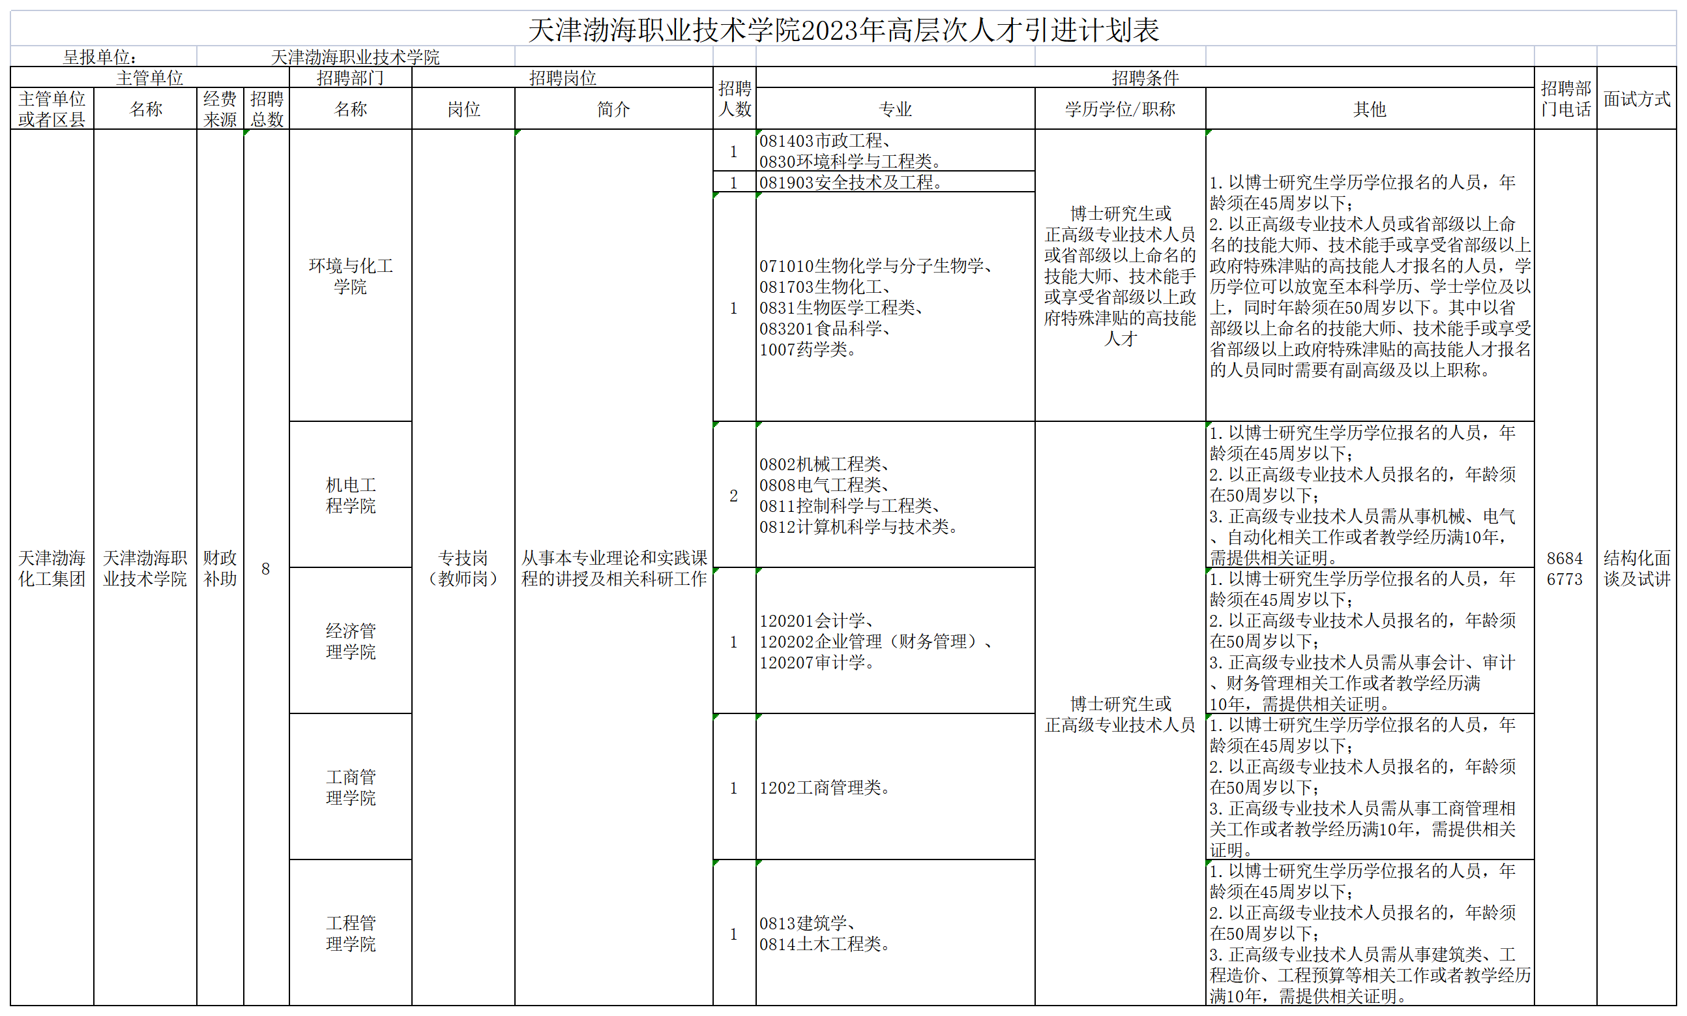
Task: Select the 结构化面谈及试讲 cell
Action: pyautogui.click(x=1637, y=567)
